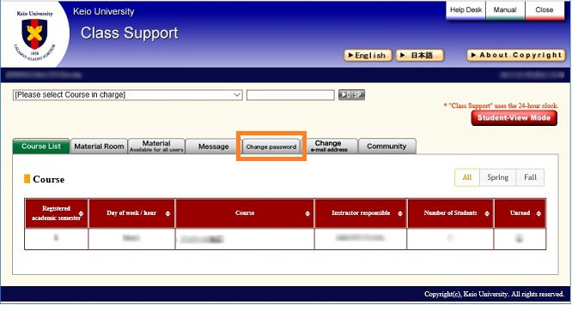Filter courses by Fall semester
This screenshot has height=311, width=572.
click(530, 177)
